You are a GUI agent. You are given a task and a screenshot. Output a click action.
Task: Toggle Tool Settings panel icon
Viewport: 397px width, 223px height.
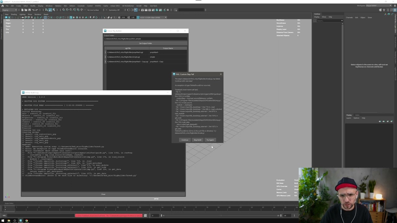coord(391,10)
